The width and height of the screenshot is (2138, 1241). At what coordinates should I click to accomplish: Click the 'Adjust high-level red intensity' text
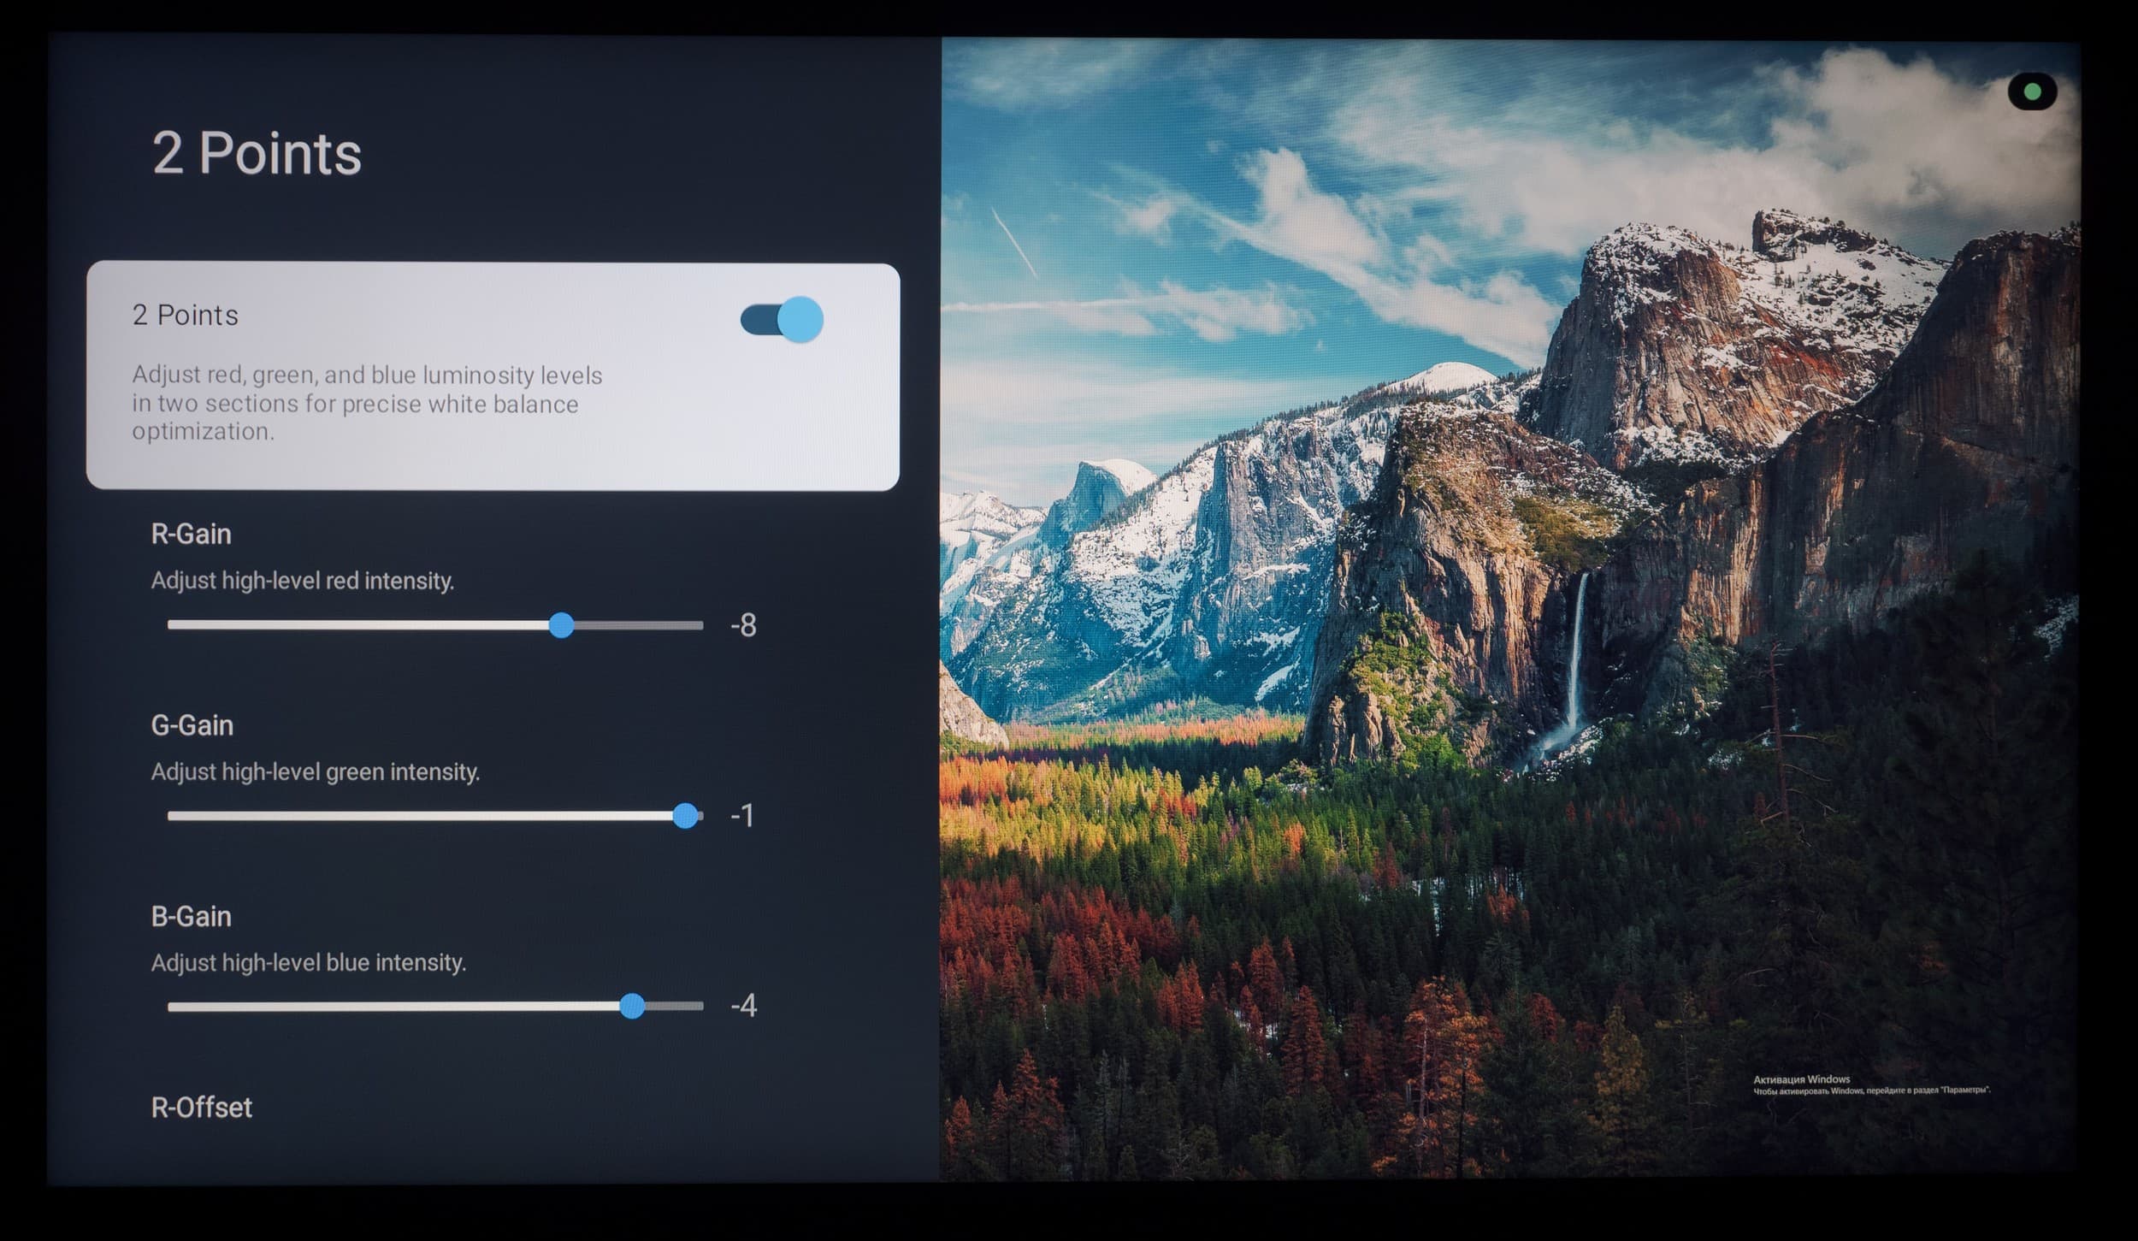(302, 582)
